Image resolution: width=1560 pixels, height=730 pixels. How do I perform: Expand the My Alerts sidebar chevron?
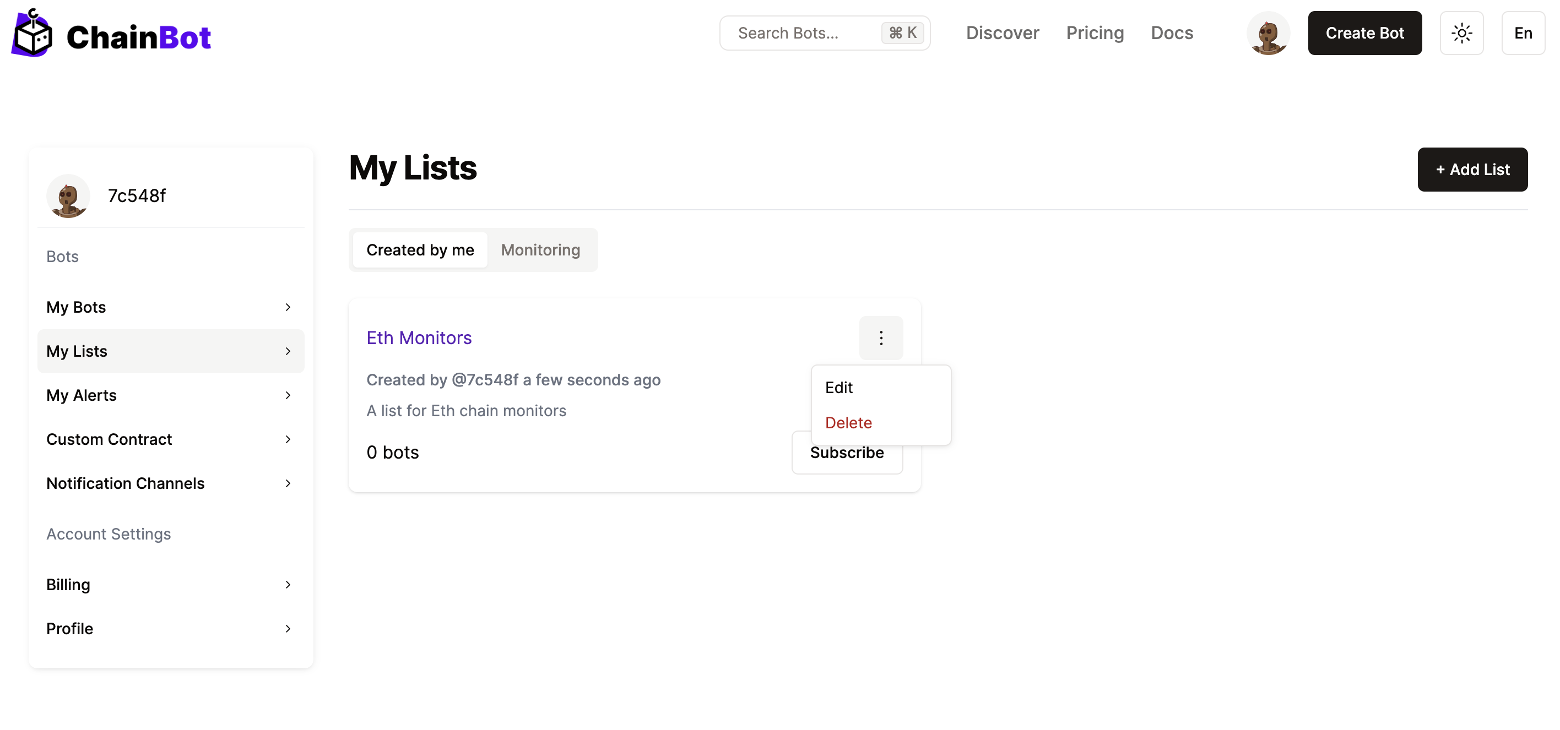[288, 395]
